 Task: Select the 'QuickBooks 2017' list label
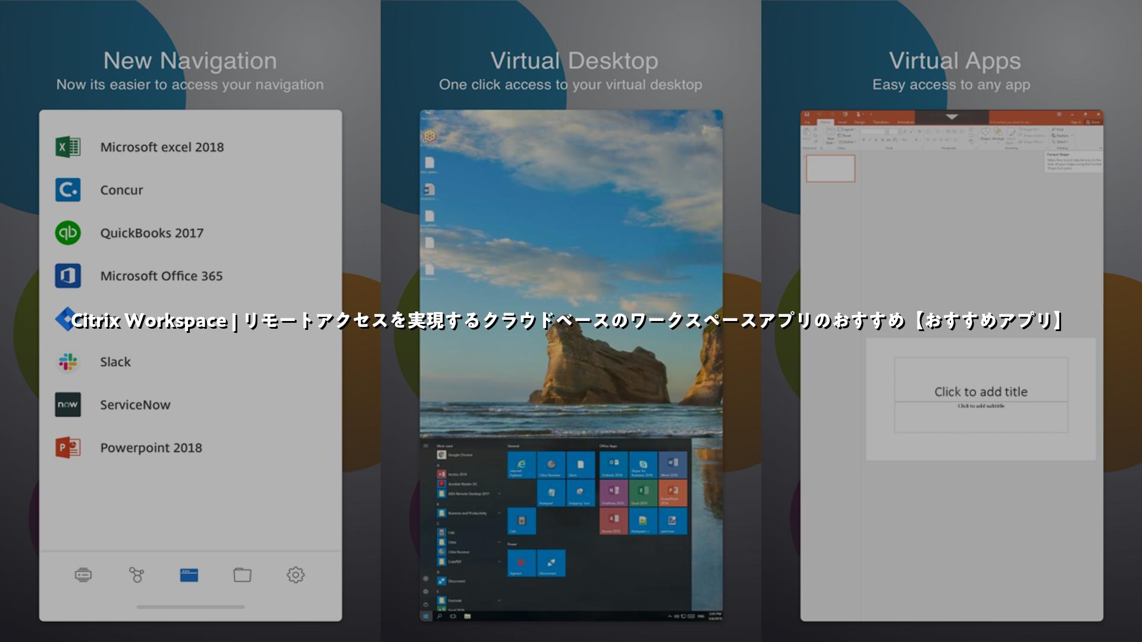click(x=152, y=233)
